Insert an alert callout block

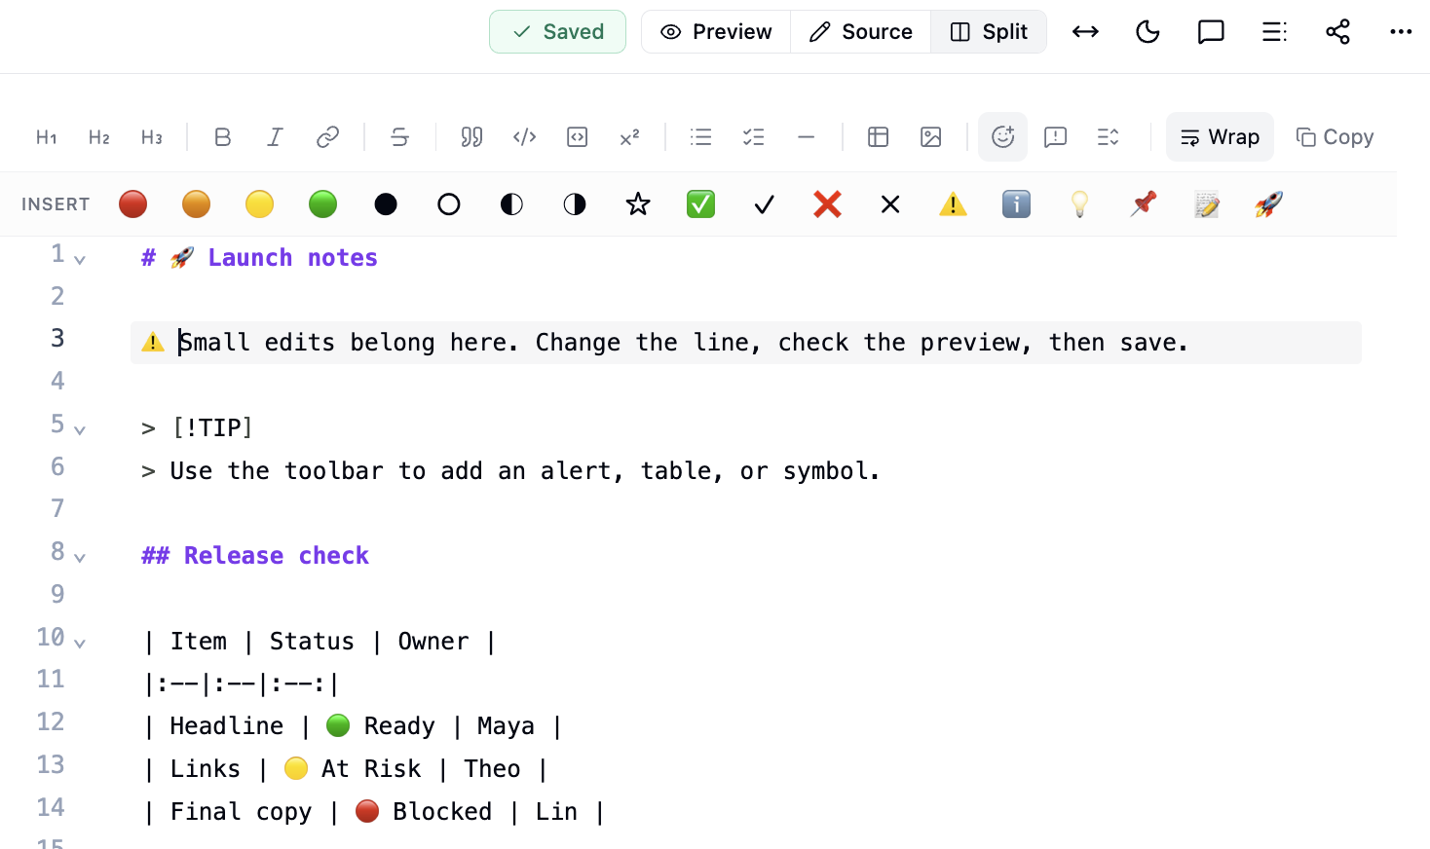[1056, 137]
